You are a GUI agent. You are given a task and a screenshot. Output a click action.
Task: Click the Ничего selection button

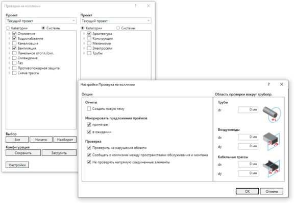pyautogui.click(x=41, y=140)
